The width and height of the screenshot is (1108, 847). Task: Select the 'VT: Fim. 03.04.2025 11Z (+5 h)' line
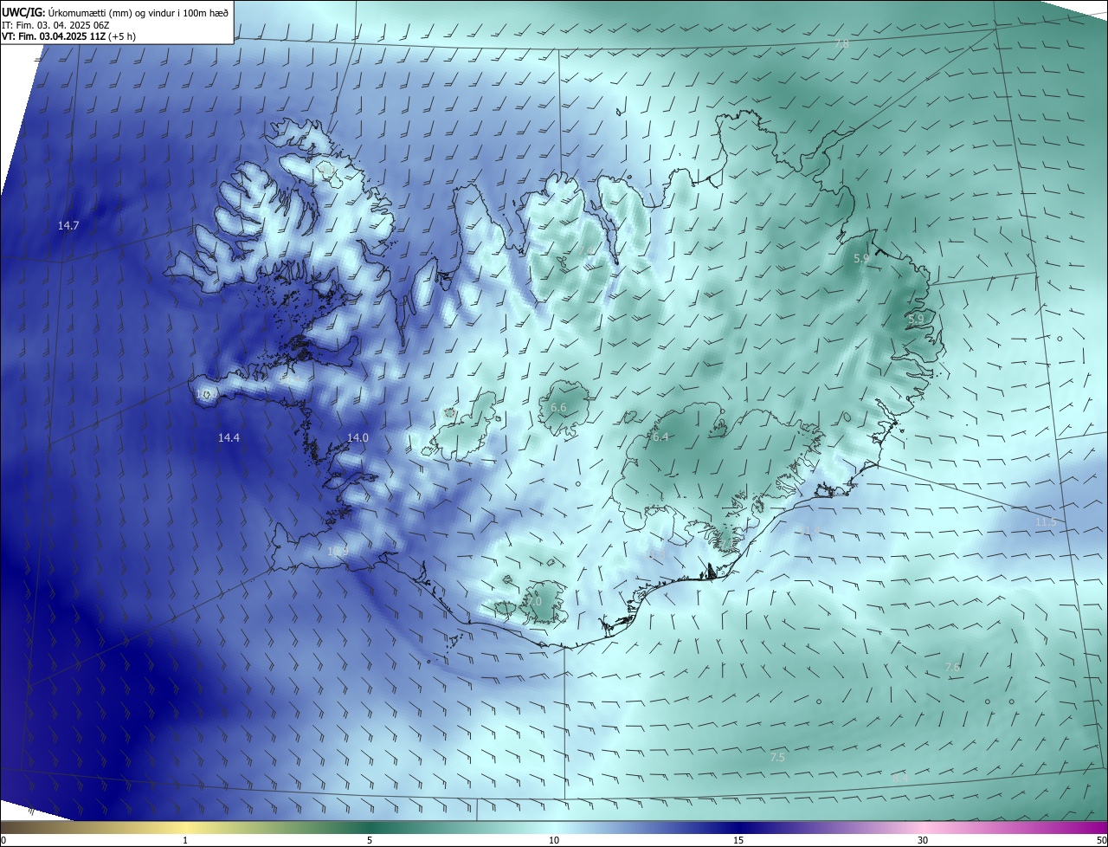[69, 36]
